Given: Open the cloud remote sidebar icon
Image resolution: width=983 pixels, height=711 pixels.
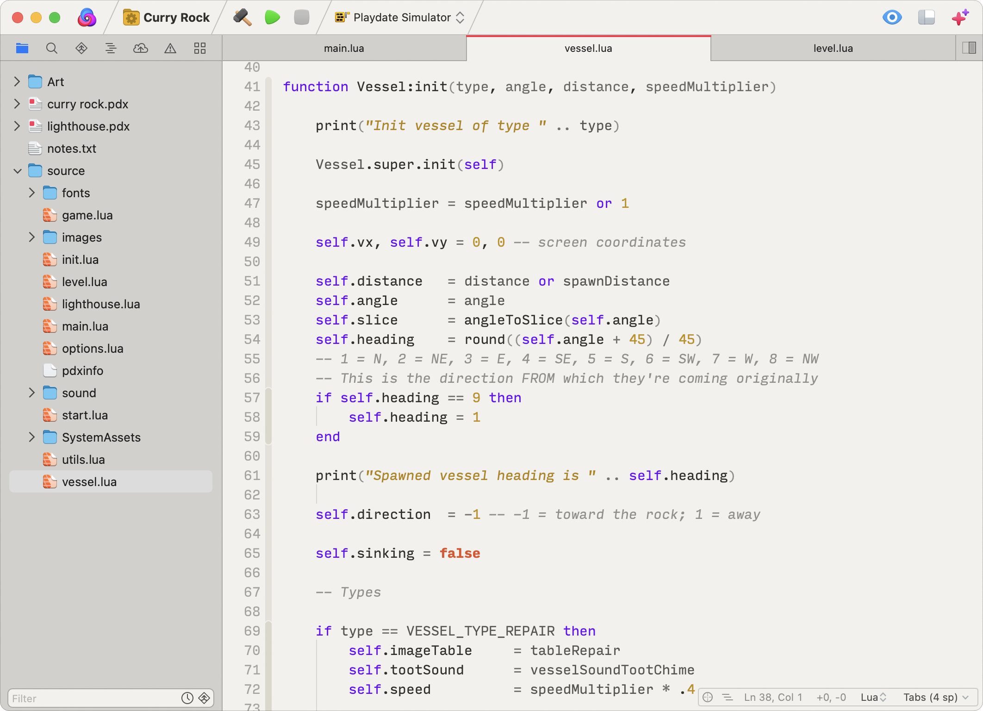Looking at the screenshot, I should (141, 48).
